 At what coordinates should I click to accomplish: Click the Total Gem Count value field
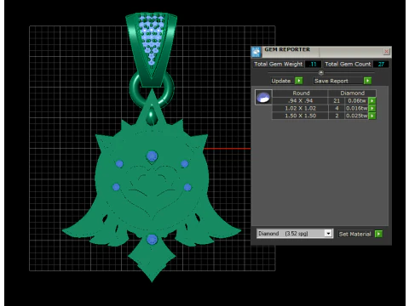tap(381, 65)
